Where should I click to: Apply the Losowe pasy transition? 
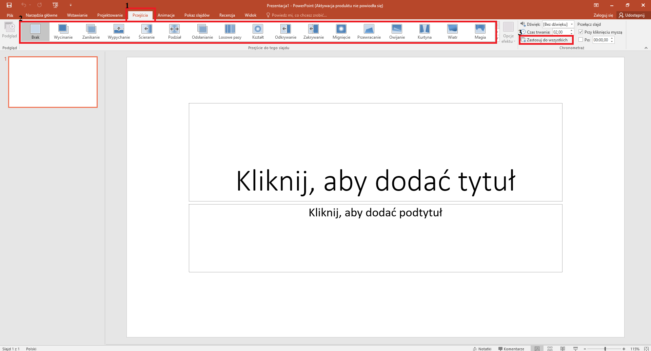[x=230, y=32]
